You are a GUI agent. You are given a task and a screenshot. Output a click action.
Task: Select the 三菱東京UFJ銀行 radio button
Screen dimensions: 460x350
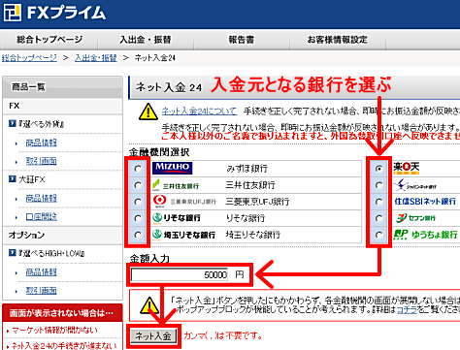point(138,202)
